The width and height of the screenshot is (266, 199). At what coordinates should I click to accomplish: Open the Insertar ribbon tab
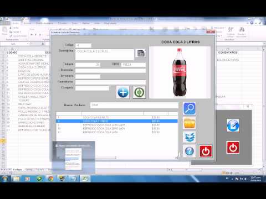point(27,23)
